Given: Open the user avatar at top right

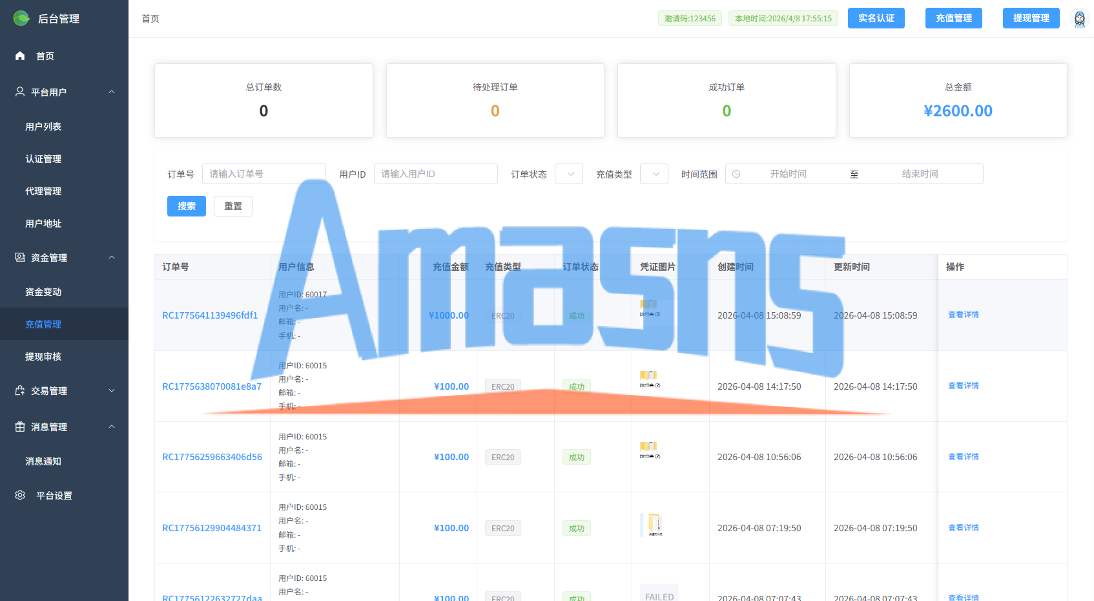Looking at the screenshot, I should click(x=1080, y=19).
